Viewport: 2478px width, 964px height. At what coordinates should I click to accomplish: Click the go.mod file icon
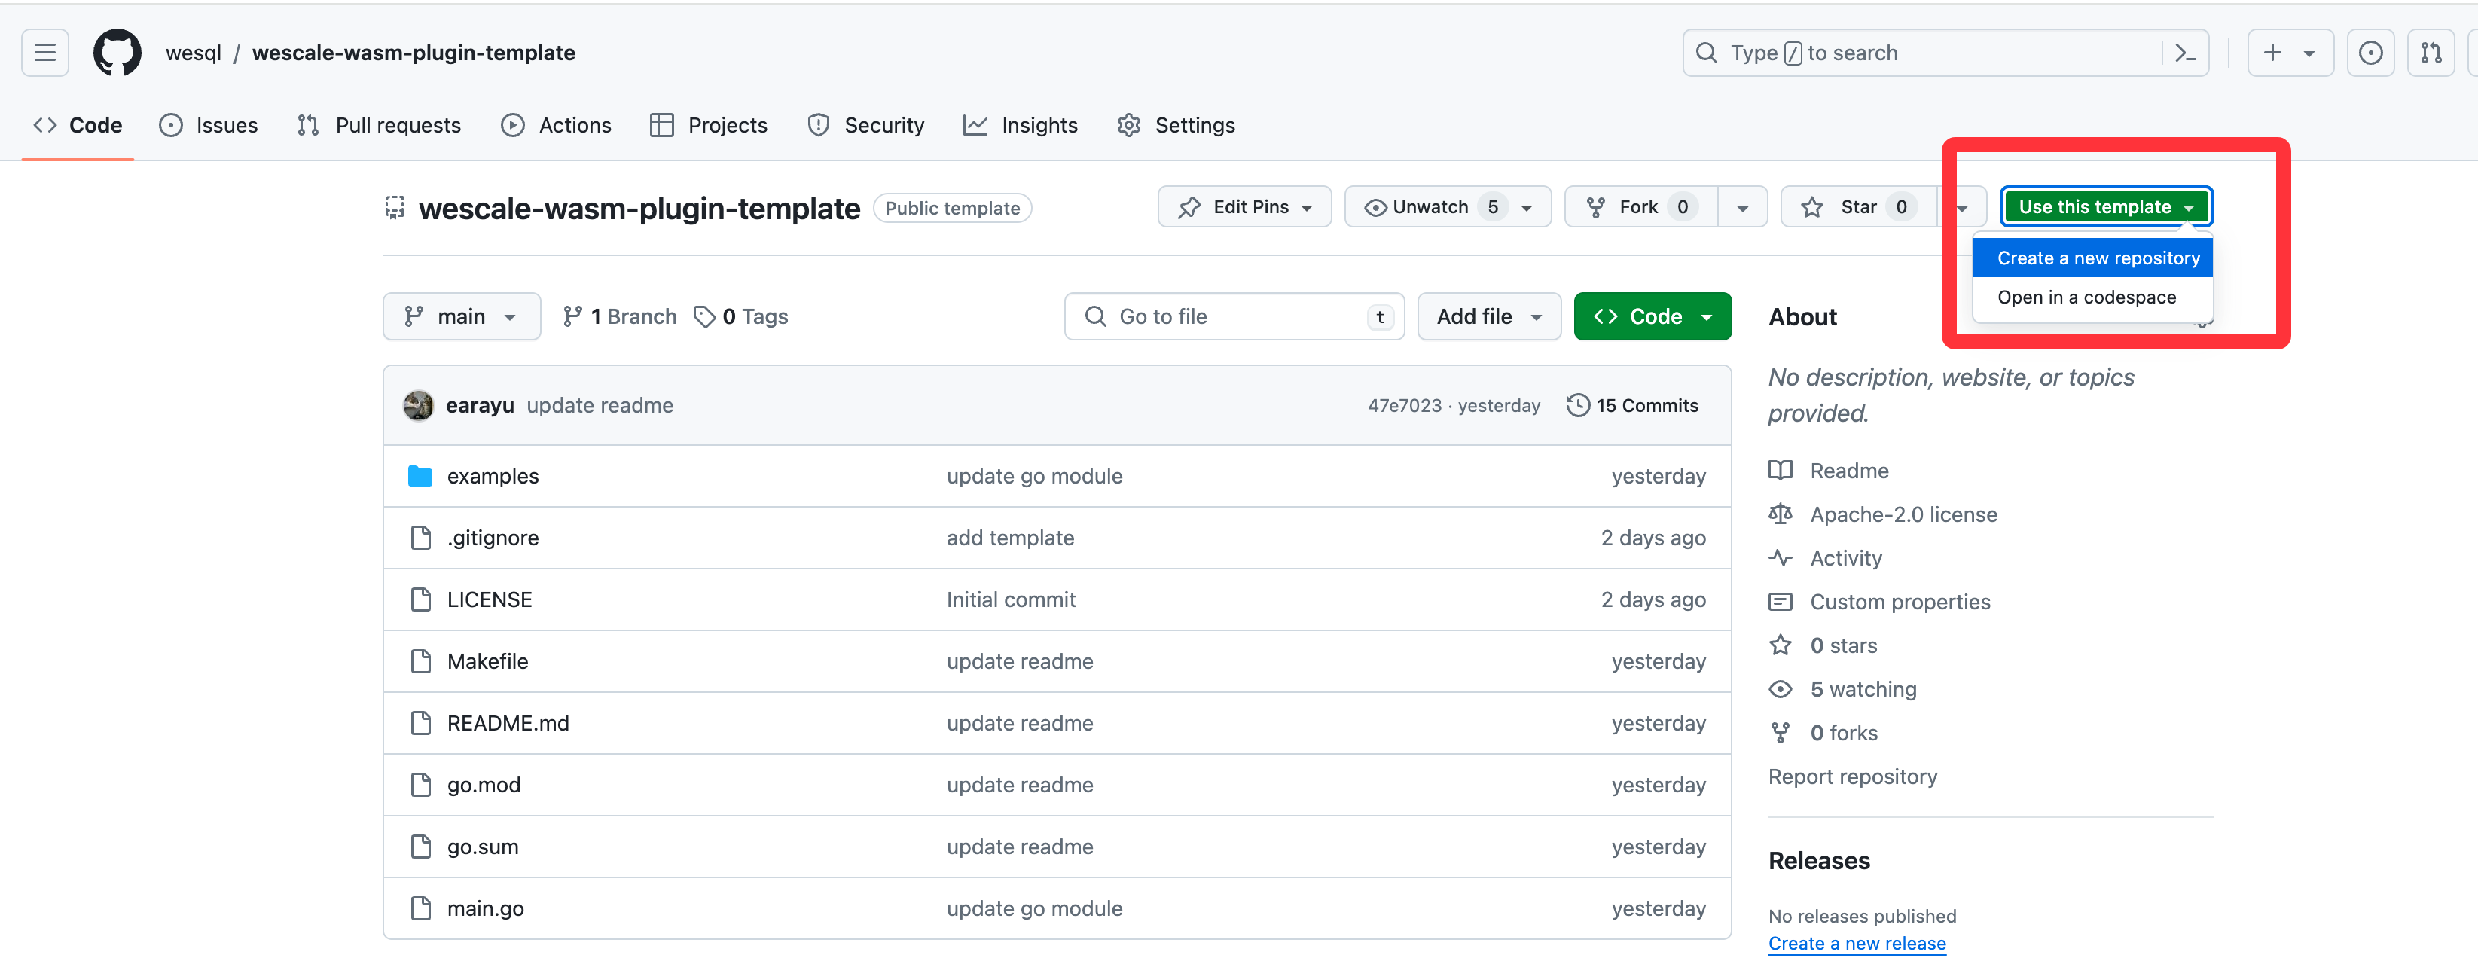pos(420,785)
